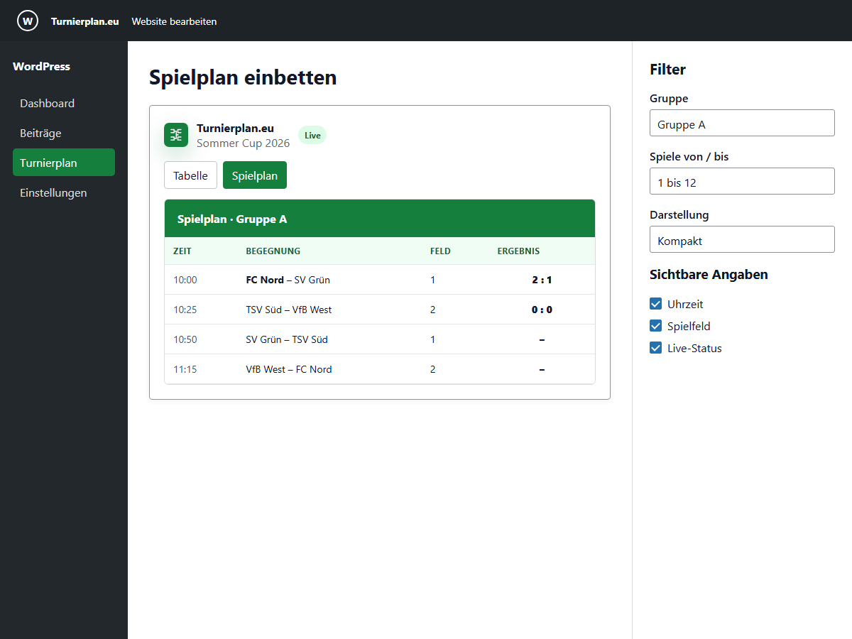This screenshot has height=639, width=852.
Task: Click the 10:00 time cell
Action: 185,280
